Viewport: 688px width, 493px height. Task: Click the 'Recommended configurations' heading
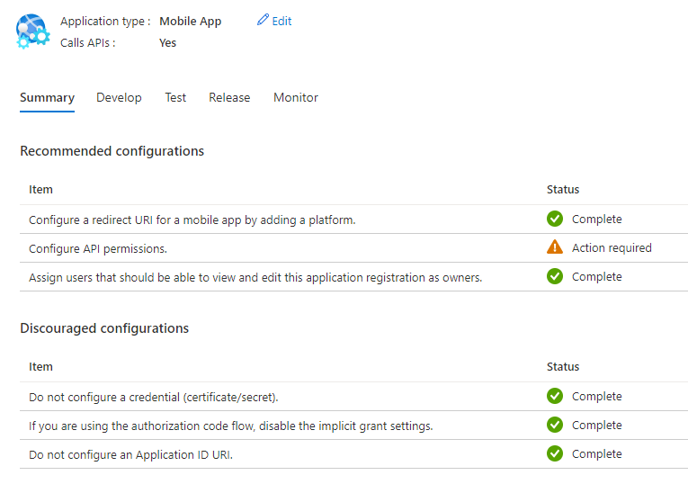112,151
